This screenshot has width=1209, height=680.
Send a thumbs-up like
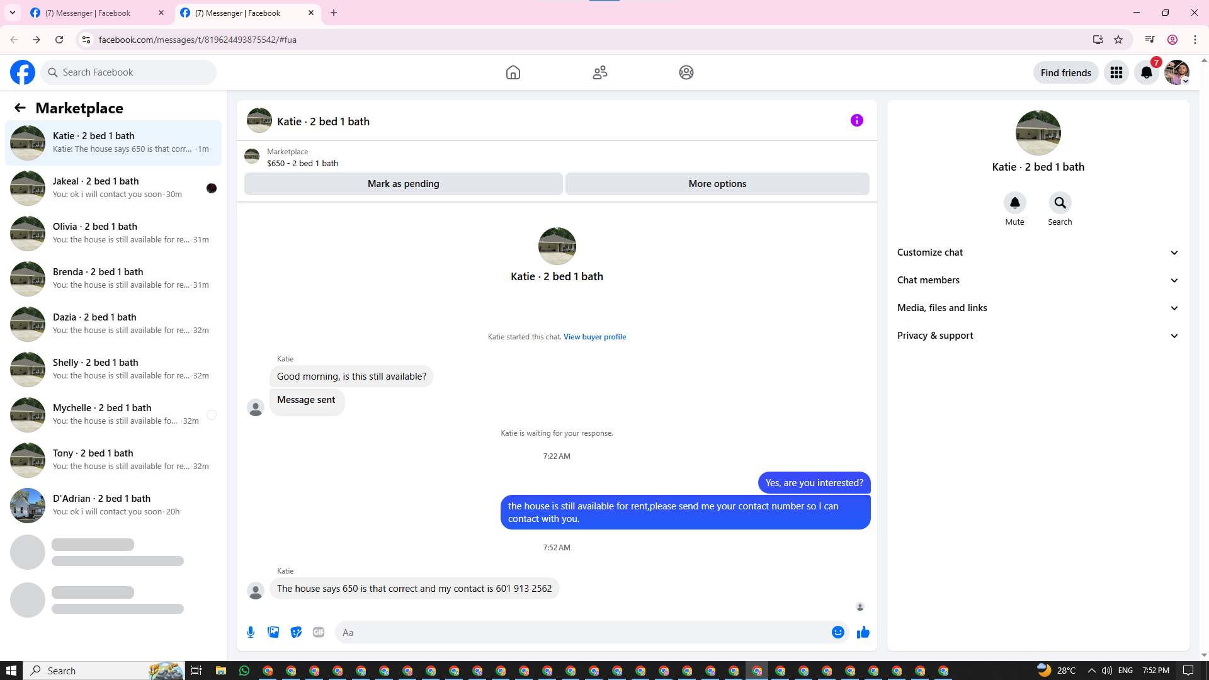point(863,632)
